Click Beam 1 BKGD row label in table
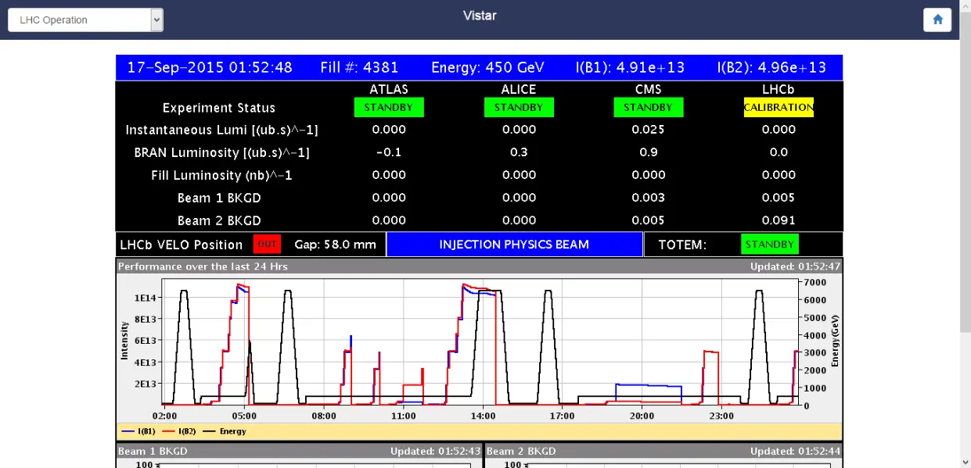The image size is (971, 468). pyautogui.click(x=219, y=198)
